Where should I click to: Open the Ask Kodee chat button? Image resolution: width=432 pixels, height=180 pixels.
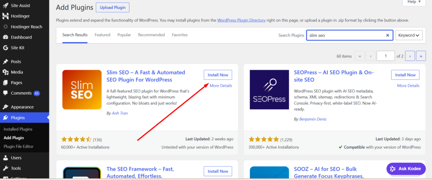tap(406, 169)
